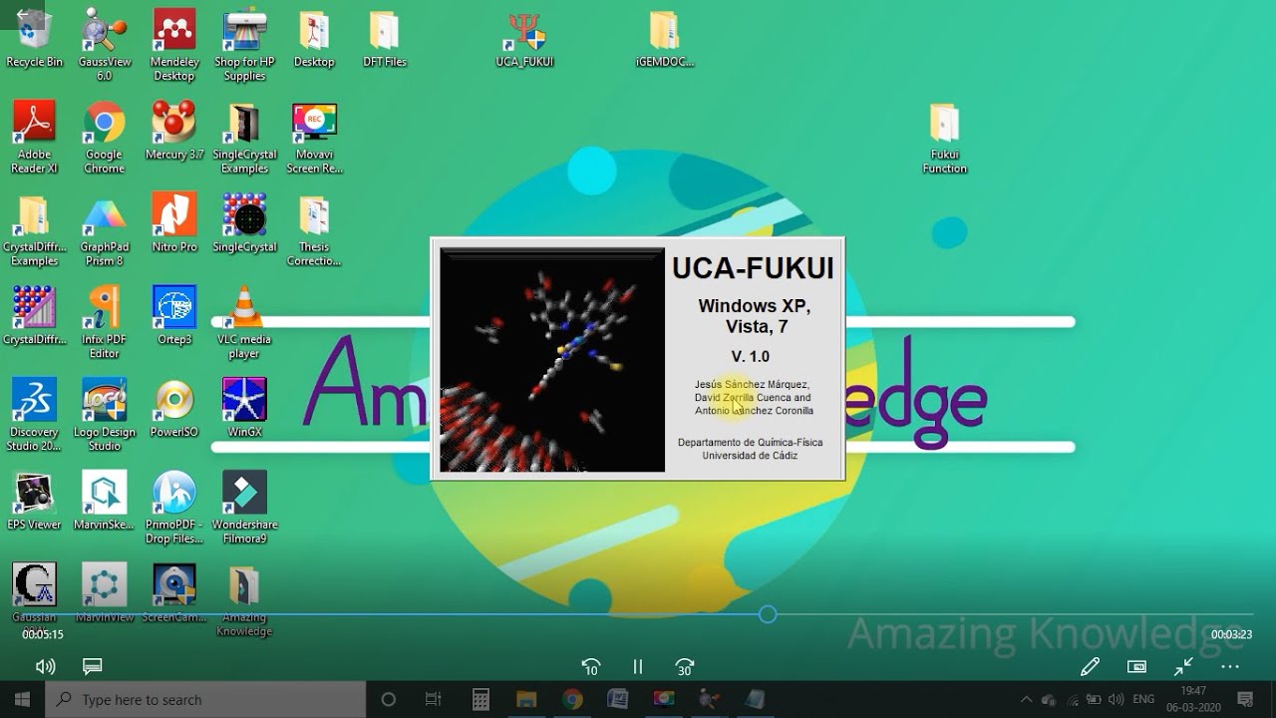Image resolution: width=1276 pixels, height=718 pixels.
Task: Open the player's pencil edit menu
Action: pos(1090,666)
